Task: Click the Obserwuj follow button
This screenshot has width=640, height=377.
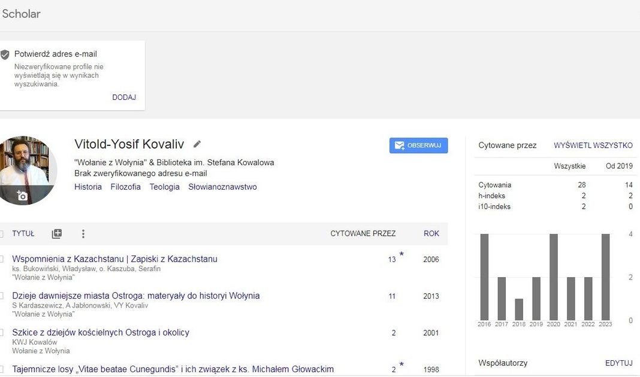Action: coord(418,145)
